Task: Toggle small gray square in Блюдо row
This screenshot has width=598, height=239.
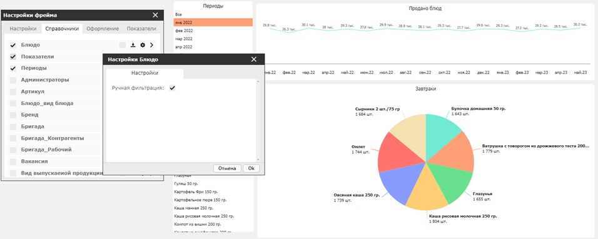Action: (x=123, y=45)
